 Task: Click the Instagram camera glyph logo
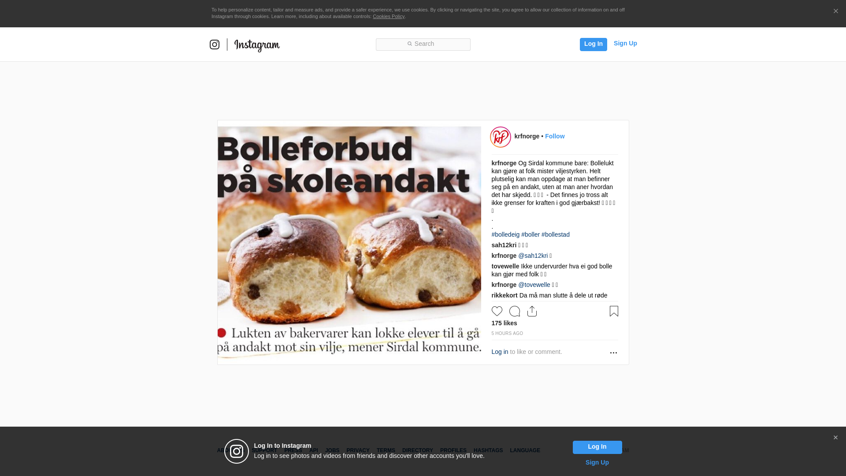coord(215,45)
